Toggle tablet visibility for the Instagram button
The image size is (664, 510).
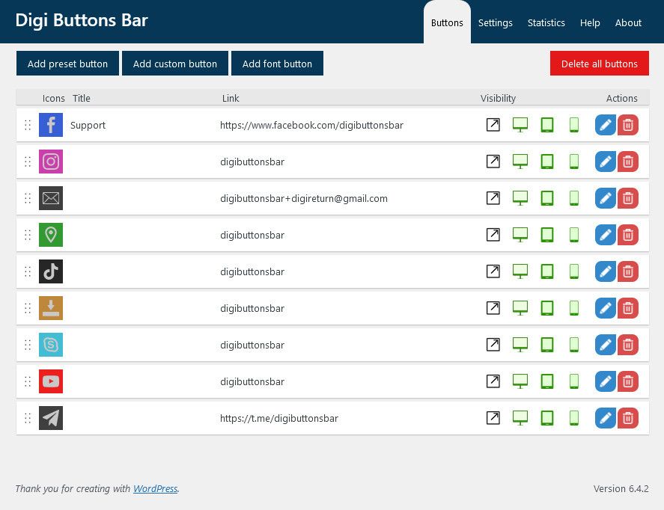547,162
